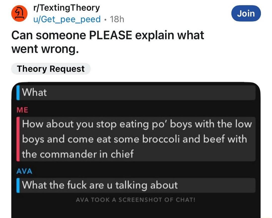Viewport: 272px width, 218px height.
Task: Select the 'What' chat message bubble
Action: point(136,92)
